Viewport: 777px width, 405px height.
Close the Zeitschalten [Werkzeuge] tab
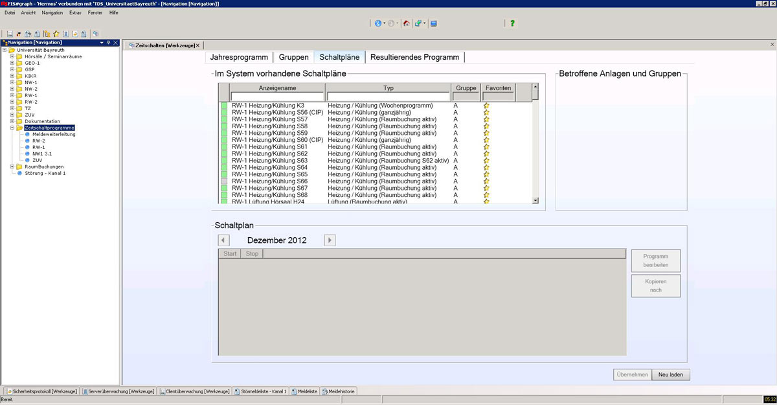[x=197, y=45]
